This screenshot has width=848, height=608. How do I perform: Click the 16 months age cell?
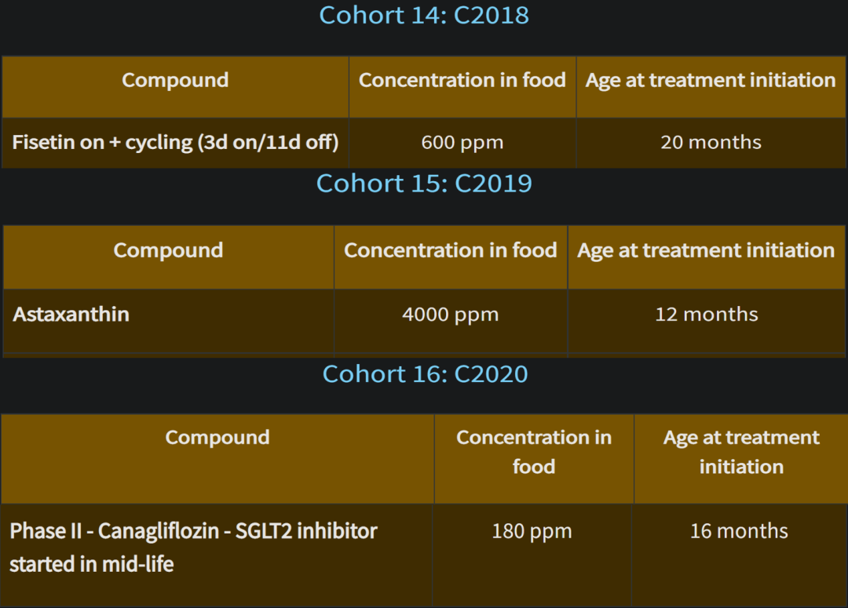point(740,555)
